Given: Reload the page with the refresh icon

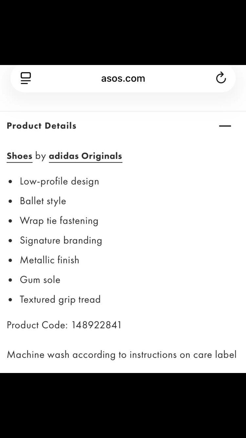Looking at the screenshot, I should coord(221,78).
